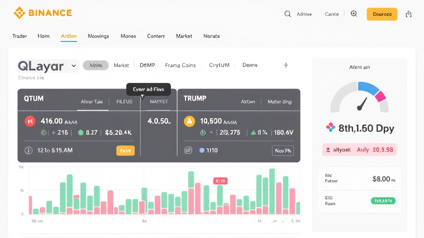Click the red QTUM coin icon
Viewport: 424px width, 238px height.
point(30,121)
